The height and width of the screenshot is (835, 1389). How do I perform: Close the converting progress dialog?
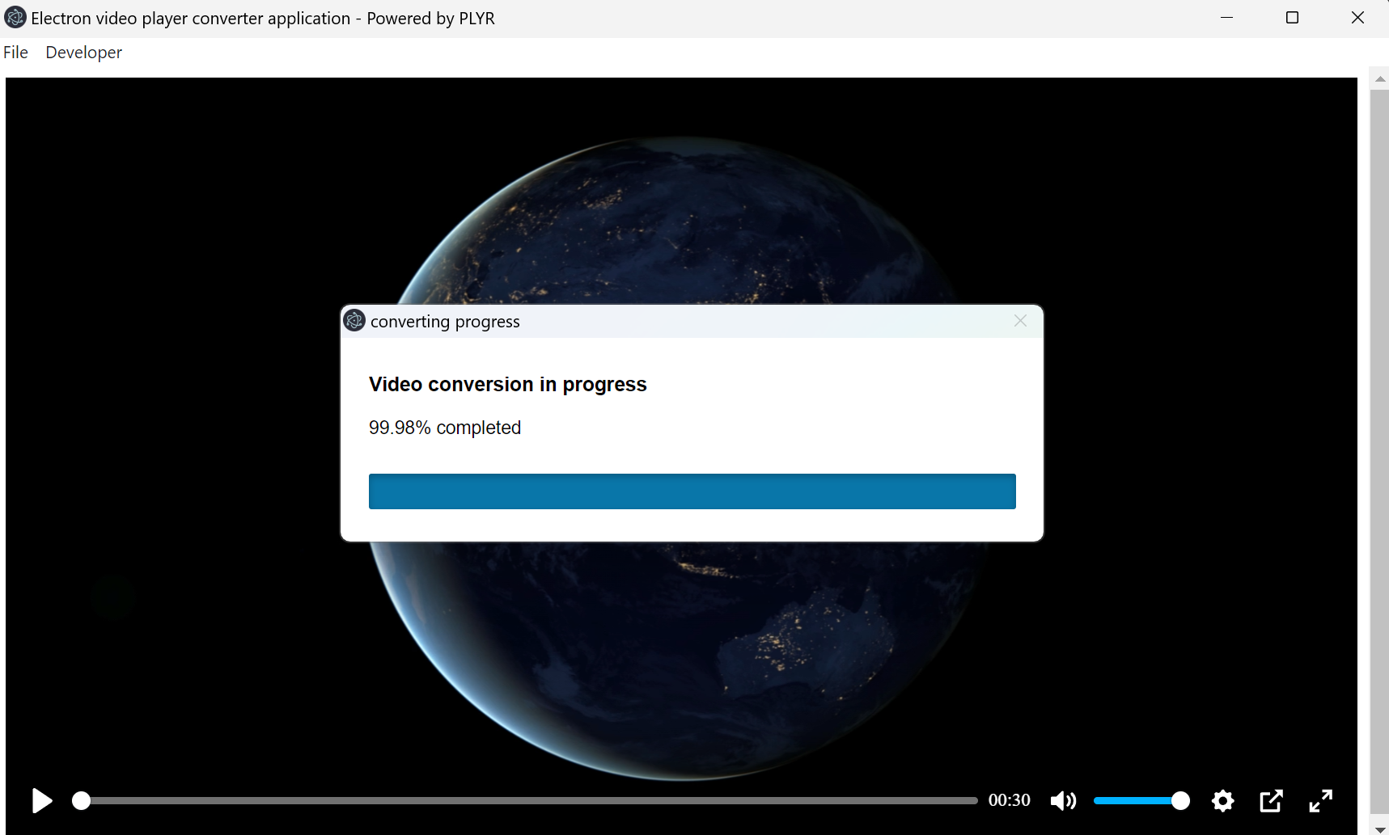click(1020, 321)
